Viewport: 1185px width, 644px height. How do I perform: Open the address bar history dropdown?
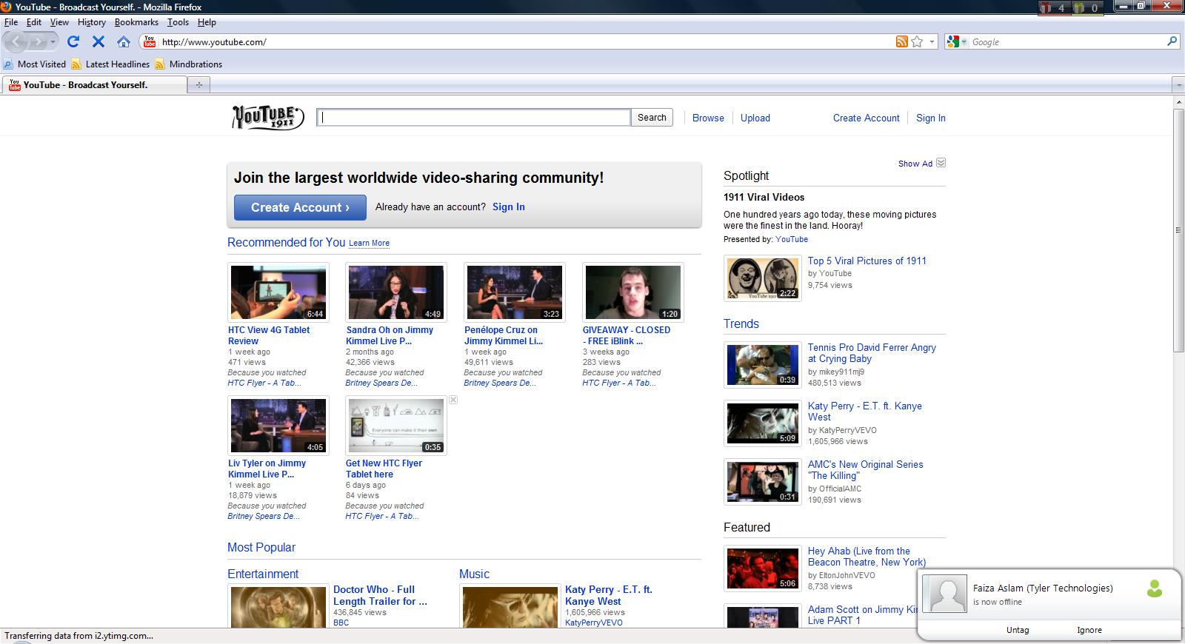932,42
